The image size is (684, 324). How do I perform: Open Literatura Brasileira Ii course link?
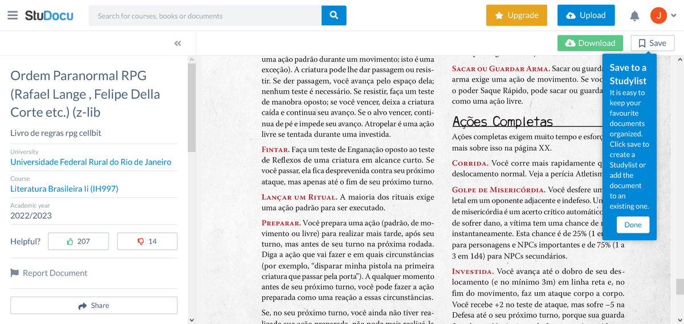(64, 189)
